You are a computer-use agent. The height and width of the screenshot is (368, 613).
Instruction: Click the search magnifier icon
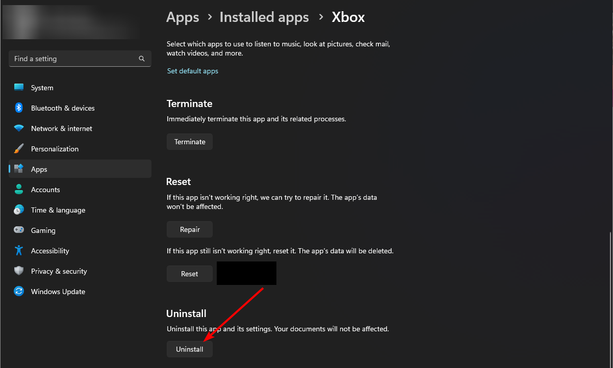tap(142, 59)
